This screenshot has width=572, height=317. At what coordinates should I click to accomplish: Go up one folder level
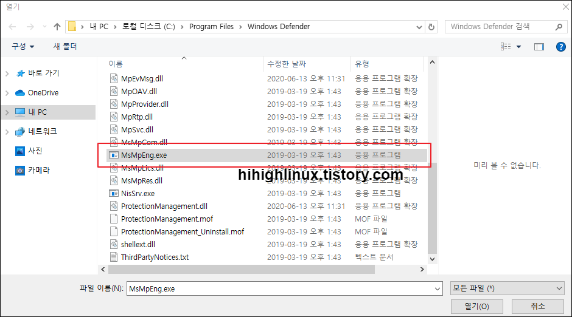[57, 27]
